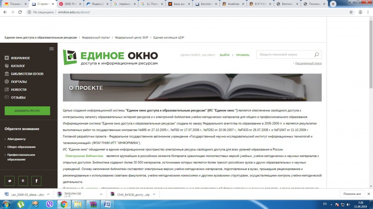Open the Chrome profile avatar icon
This screenshot has width=373, height=209.
(360, 12)
